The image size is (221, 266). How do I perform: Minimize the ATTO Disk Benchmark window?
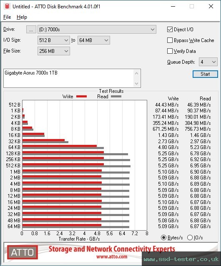173,6
